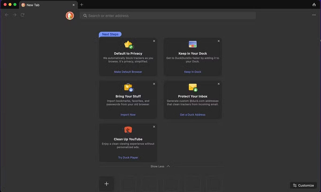Open the Customize panel
The width and height of the screenshot is (321, 192).
coord(303,185)
